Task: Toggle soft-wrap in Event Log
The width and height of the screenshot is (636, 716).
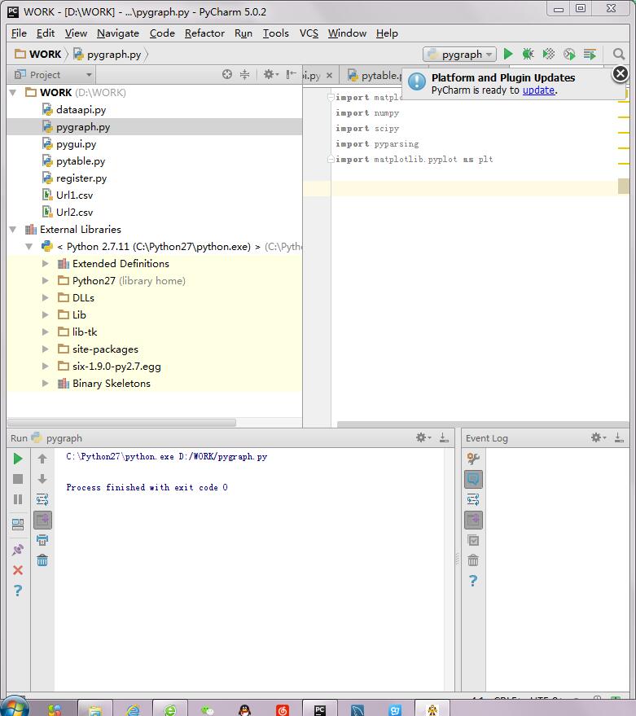Action: coord(473,499)
